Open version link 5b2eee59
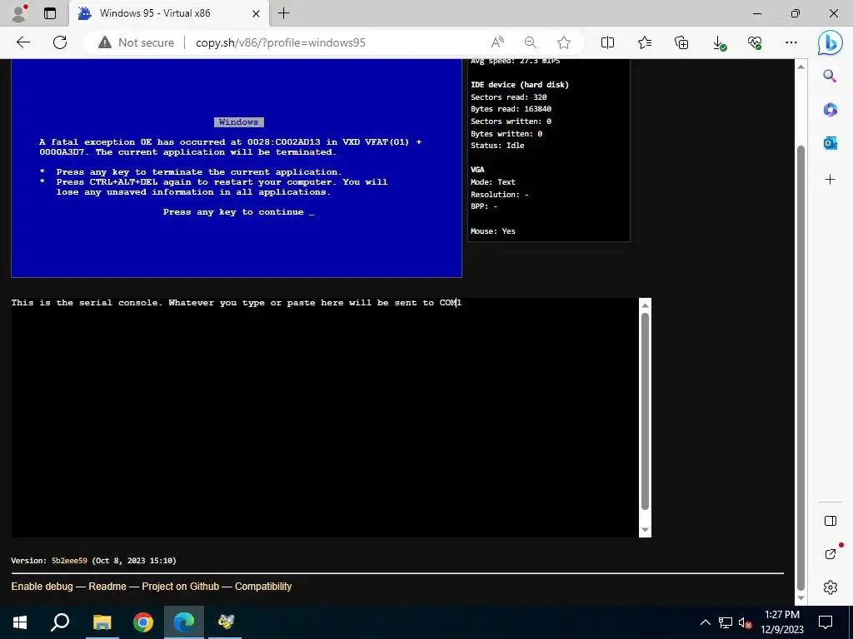This screenshot has width=853, height=639. tap(69, 560)
